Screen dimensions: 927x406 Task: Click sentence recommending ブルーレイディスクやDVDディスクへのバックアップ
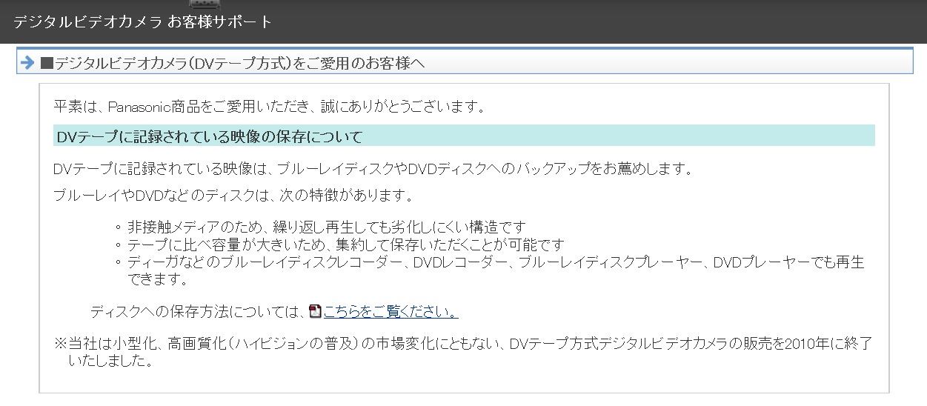(374, 169)
